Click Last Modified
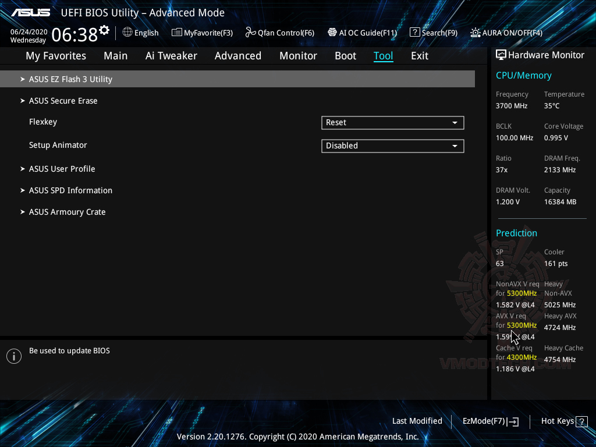 417,421
